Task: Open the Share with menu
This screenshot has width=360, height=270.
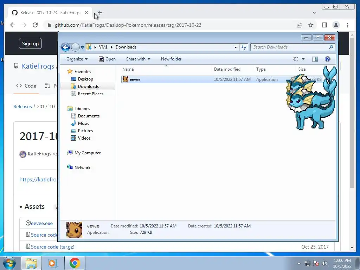Action: pyautogui.click(x=138, y=59)
